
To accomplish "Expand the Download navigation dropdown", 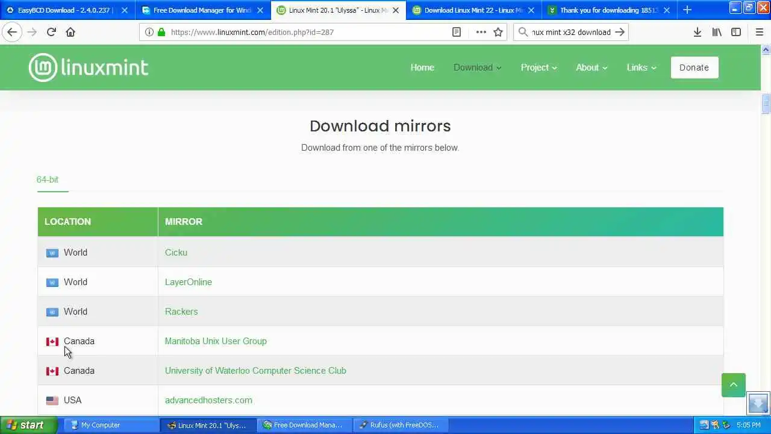I will pos(477,68).
